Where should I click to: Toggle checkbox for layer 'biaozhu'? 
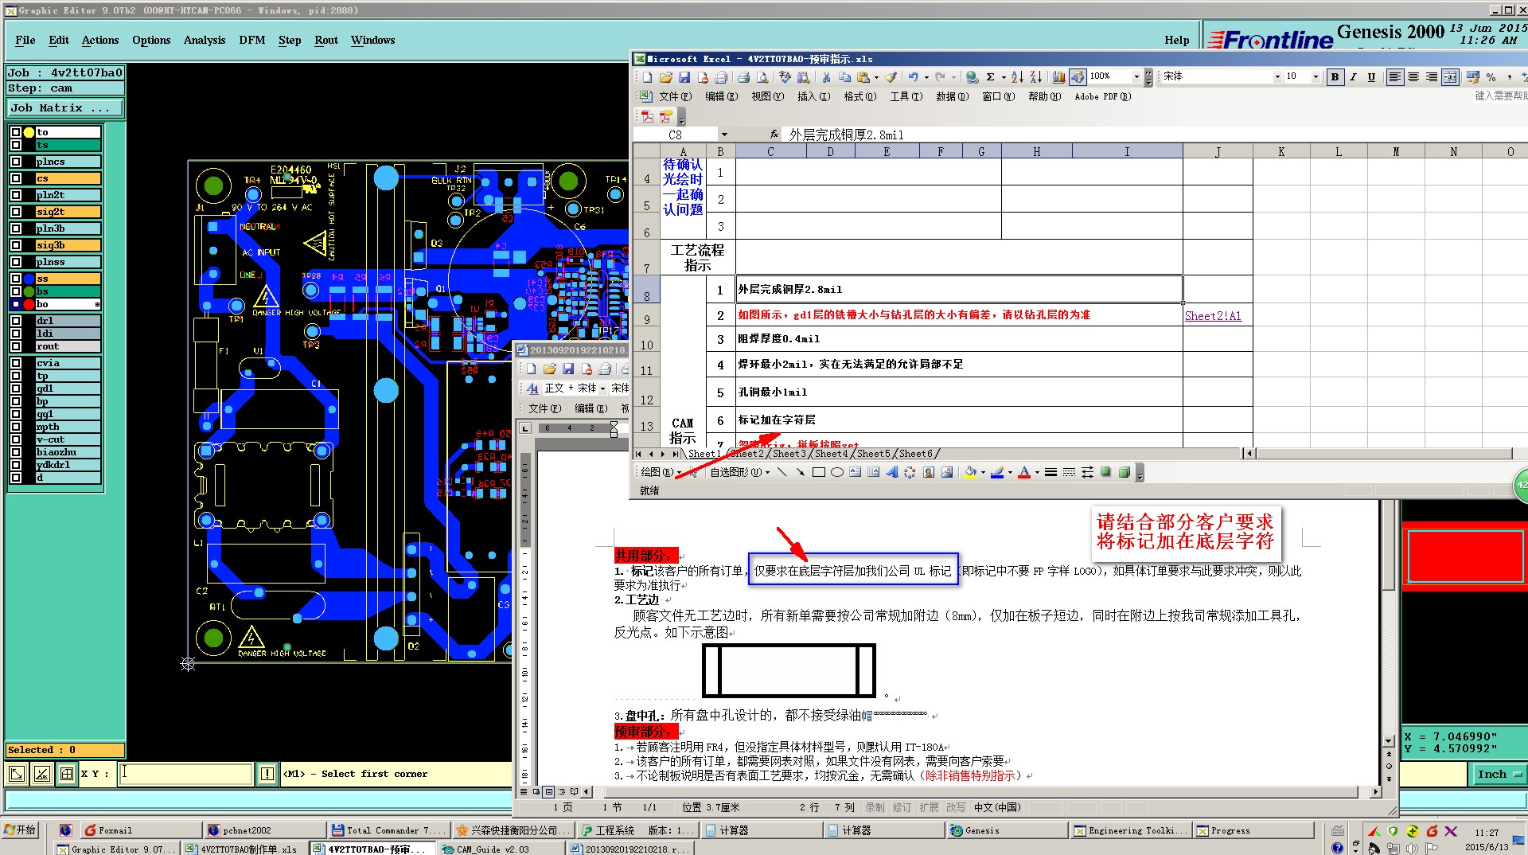(15, 452)
